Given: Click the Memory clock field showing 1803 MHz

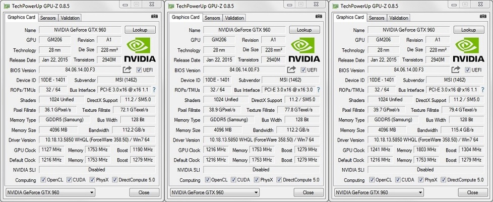Looking at the screenshot, I should 426,150.
